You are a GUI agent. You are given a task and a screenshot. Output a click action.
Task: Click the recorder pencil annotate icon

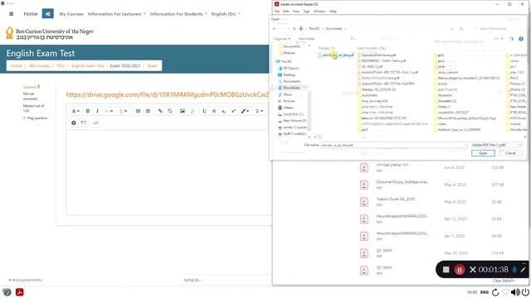click(x=523, y=269)
